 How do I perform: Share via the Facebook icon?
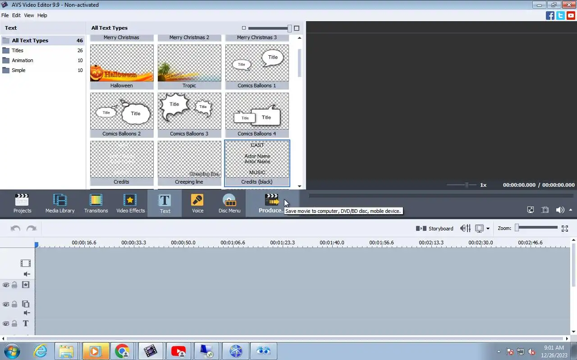tap(550, 16)
